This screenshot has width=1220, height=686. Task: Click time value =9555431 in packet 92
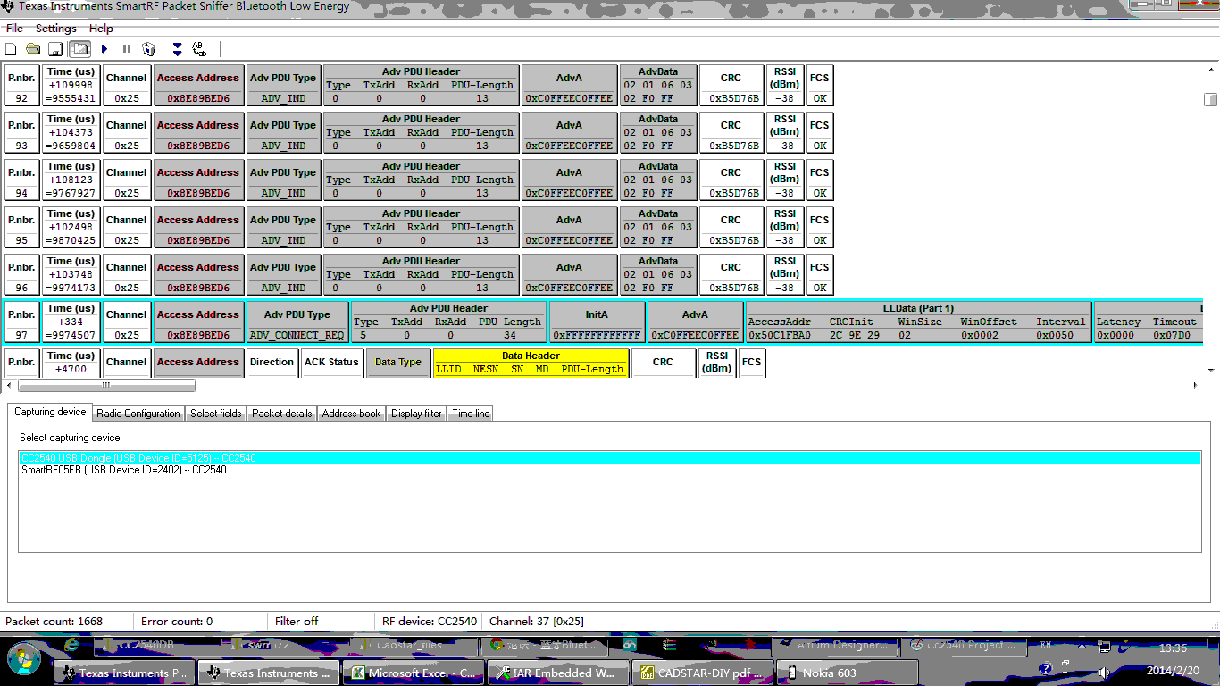click(x=71, y=99)
